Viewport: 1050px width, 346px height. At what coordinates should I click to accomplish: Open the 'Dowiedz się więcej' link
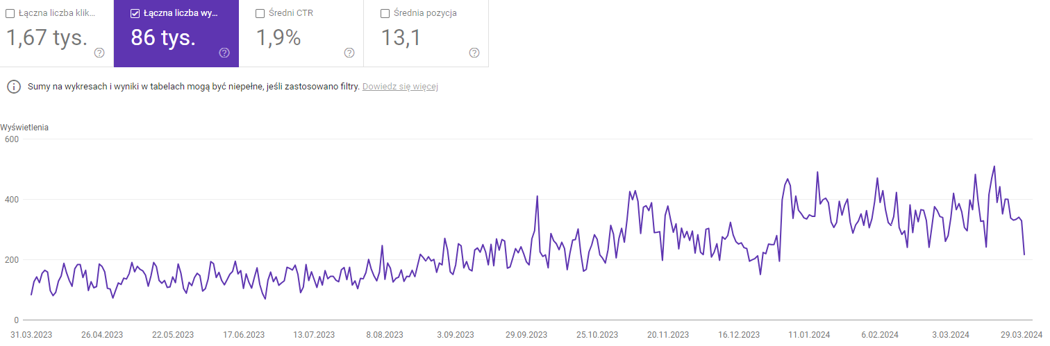400,87
